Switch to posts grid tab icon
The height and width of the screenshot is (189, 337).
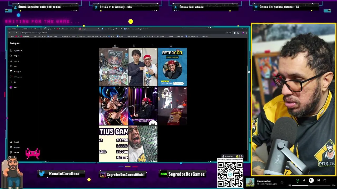coord(115,46)
